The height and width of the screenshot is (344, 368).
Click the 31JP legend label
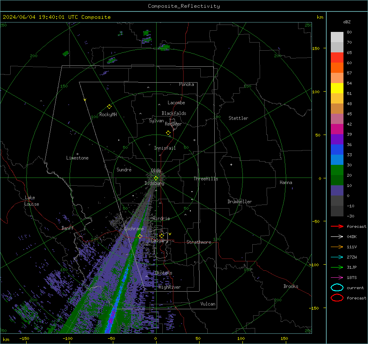click(x=352, y=267)
